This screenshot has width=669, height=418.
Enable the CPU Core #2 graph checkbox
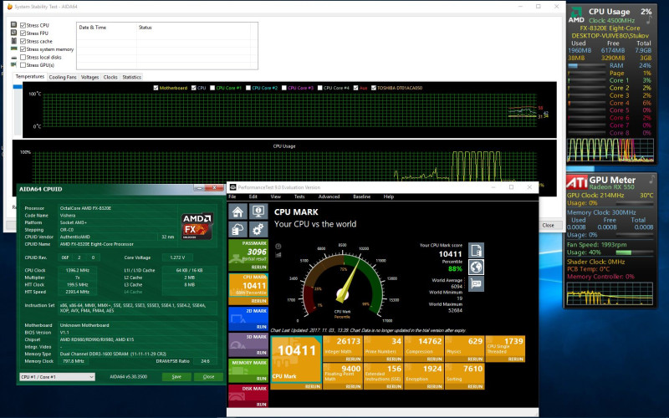248,88
